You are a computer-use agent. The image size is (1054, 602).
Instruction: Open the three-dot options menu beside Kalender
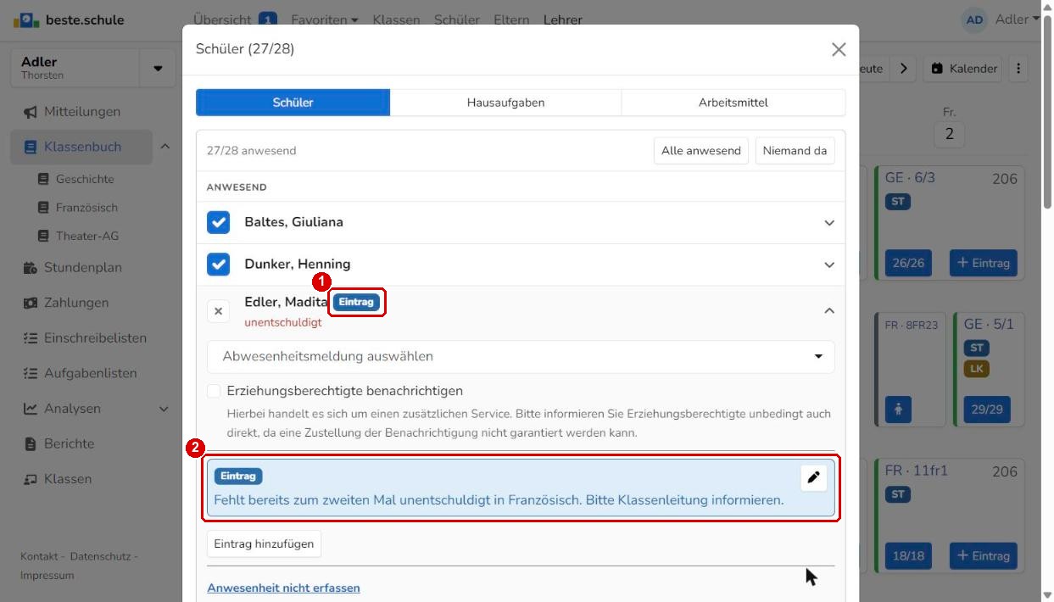pyautogui.click(x=1018, y=69)
